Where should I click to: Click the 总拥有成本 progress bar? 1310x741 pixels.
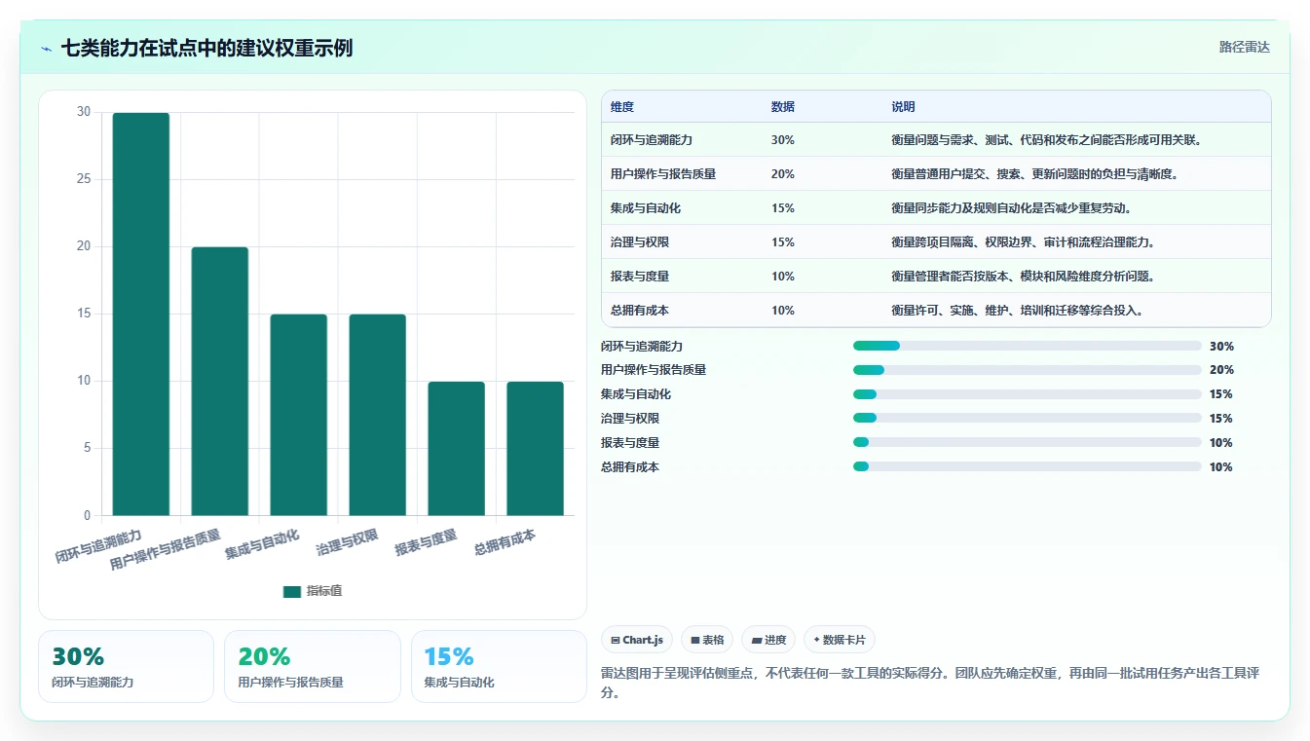coord(1028,467)
